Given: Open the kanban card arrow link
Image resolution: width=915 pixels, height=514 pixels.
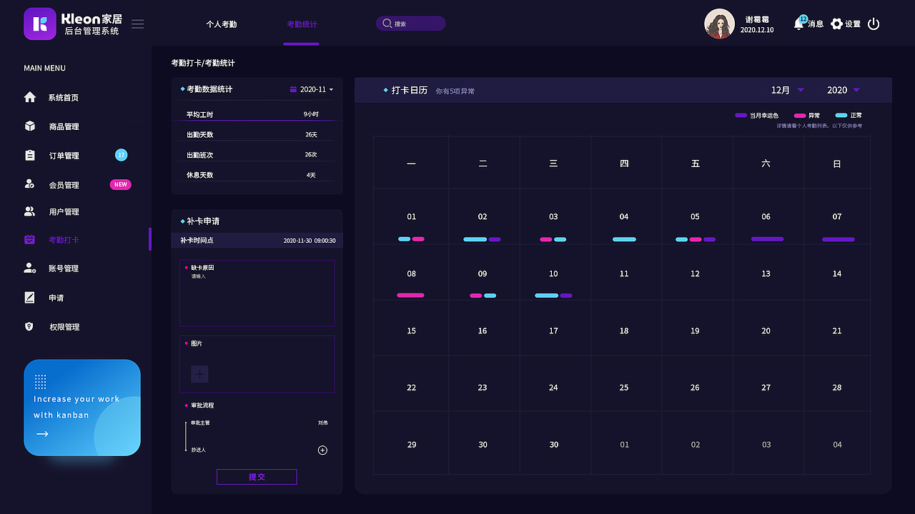Looking at the screenshot, I should coord(42,433).
